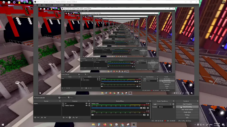Open the Windows Start menu
Image resolution: width=227 pixels, height=127 pixels.
click(3, 124)
